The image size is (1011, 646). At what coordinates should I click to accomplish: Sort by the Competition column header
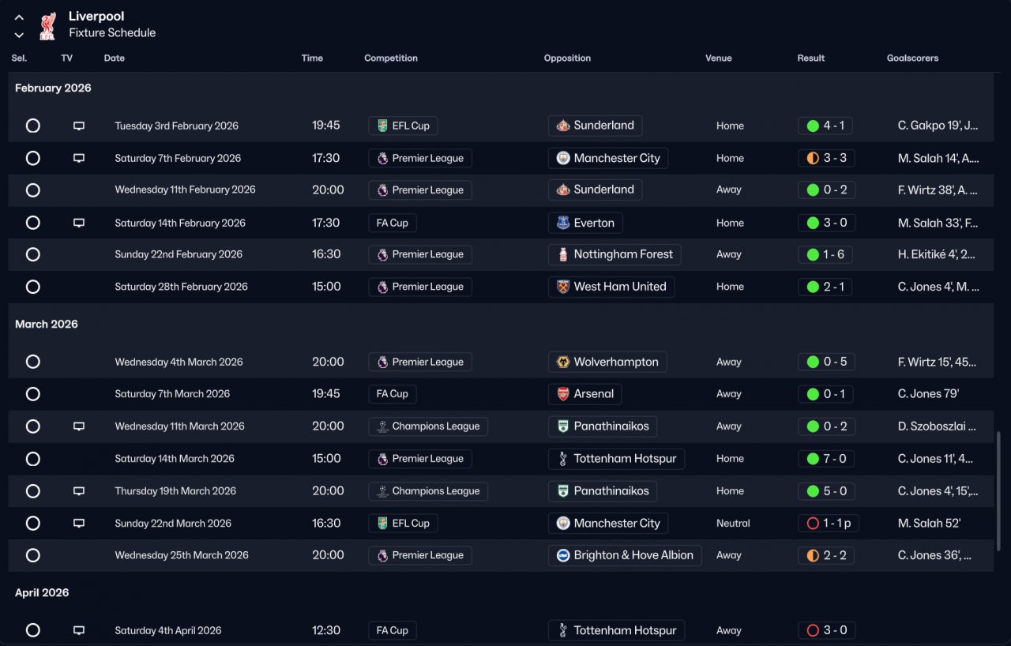[x=391, y=58]
